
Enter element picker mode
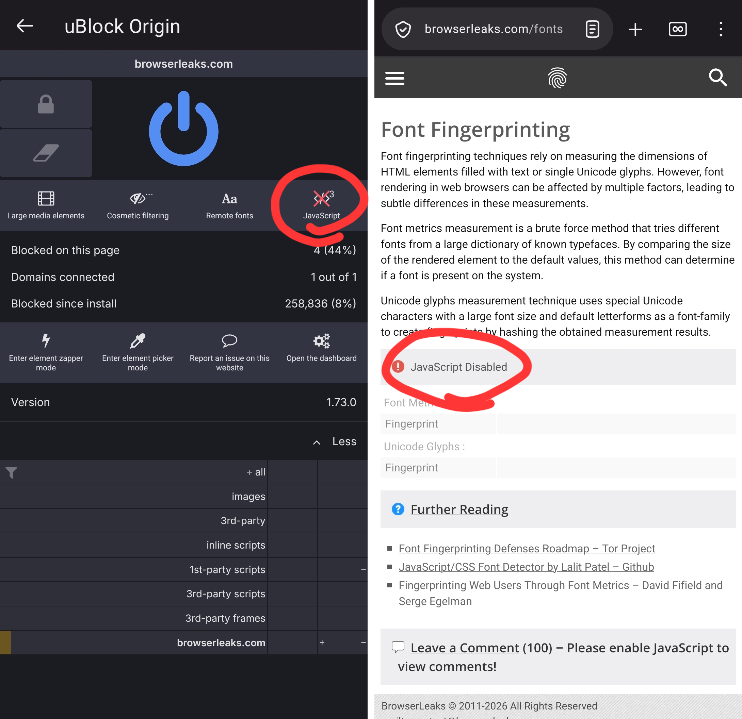point(138,352)
